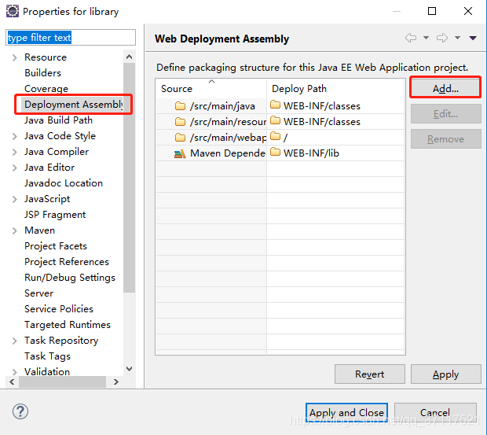Expand the Task Repository node
Screen dimensions: 487x435
tap(14, 341)
